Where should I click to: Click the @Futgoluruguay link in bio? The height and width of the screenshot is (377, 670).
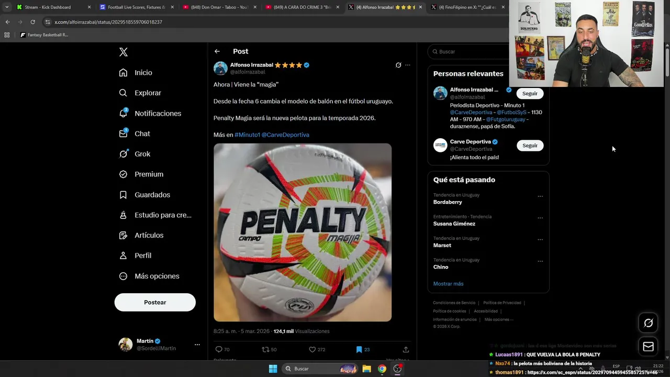coord(506,119)
